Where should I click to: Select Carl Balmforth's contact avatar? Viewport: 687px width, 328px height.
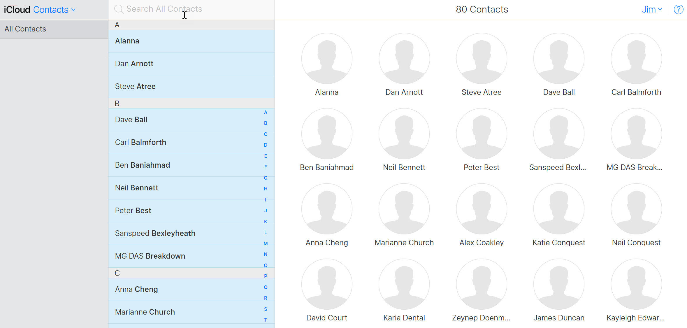click(x=636, y=58)
